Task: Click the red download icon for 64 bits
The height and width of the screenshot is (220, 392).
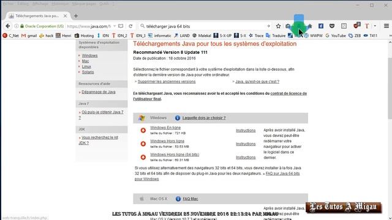Action: coord(143,157)
